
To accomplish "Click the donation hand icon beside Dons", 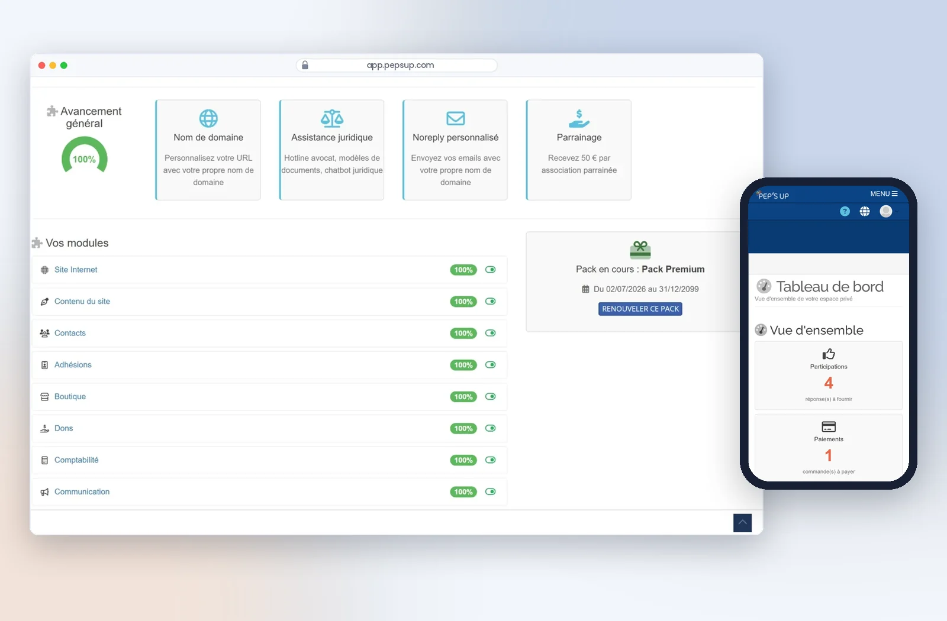I will coord(44,429).
